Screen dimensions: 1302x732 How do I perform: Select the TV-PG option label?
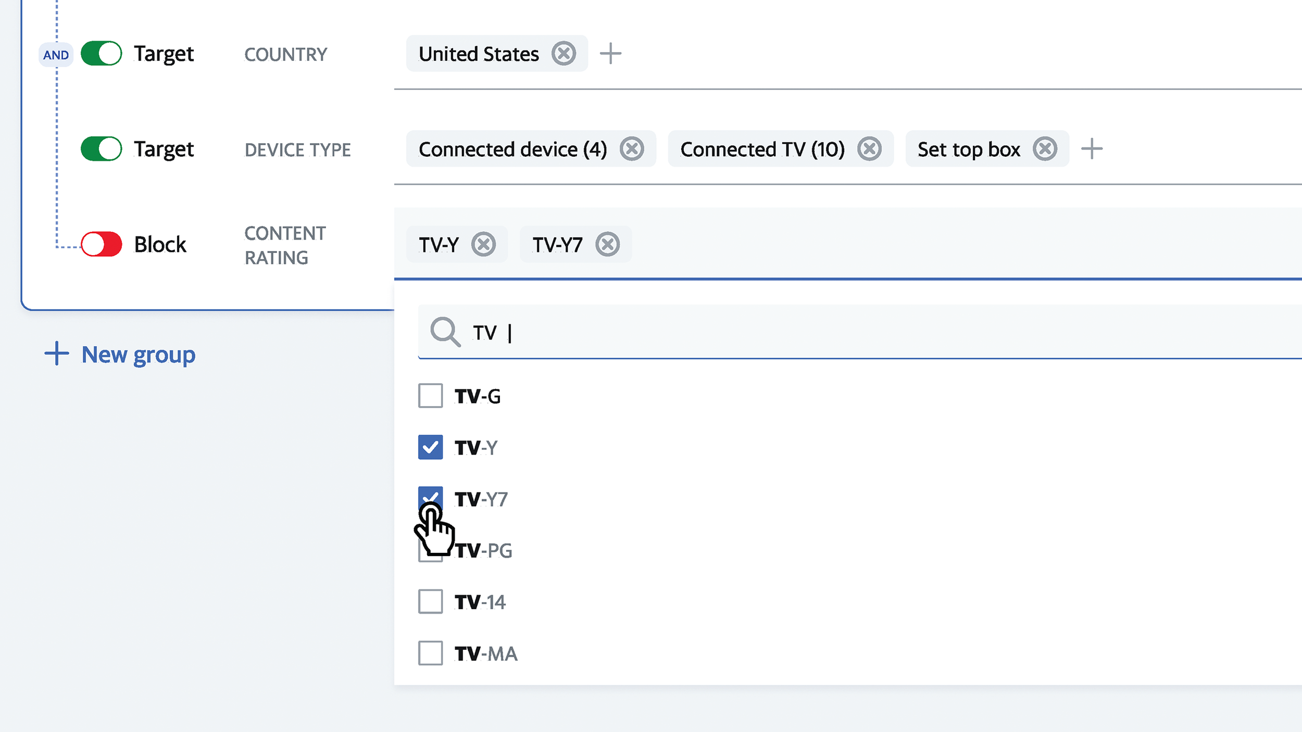click(484, 550)
